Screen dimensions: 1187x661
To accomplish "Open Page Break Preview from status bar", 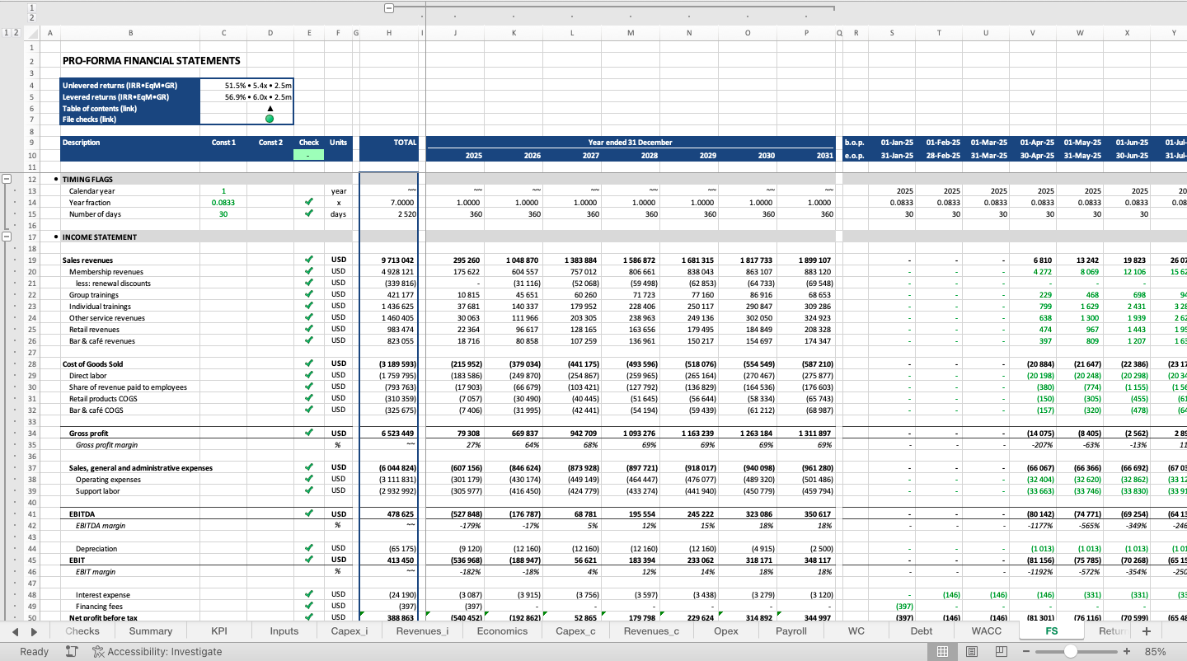I will click(1002, 651).
